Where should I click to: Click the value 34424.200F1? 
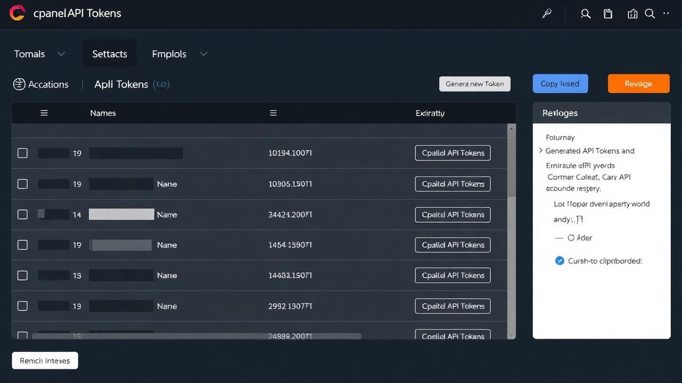[x=290, y=214]
